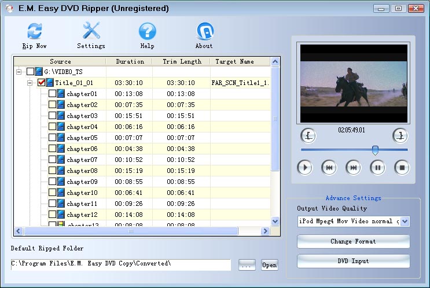Collapse the Title_01_01 tree node
430x288 pixels.
click(31, 83)
